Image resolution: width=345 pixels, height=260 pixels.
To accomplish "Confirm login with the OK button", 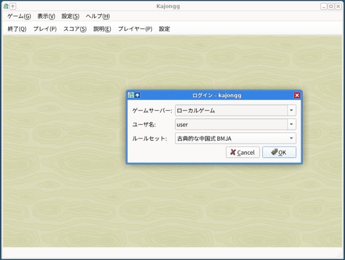I will 279,152.
